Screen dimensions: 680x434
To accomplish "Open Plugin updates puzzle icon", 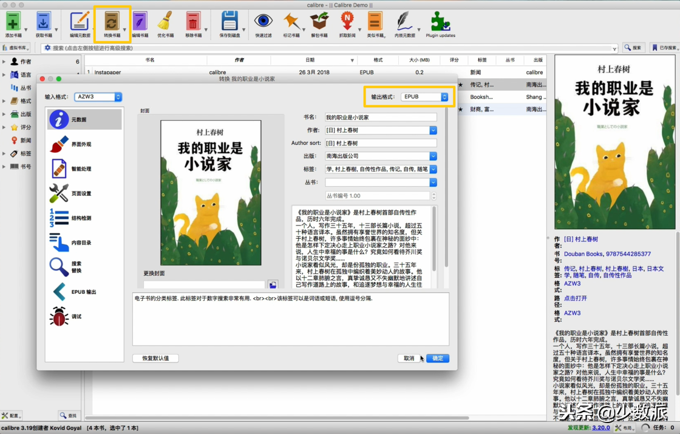I will [x=440, y=22].
